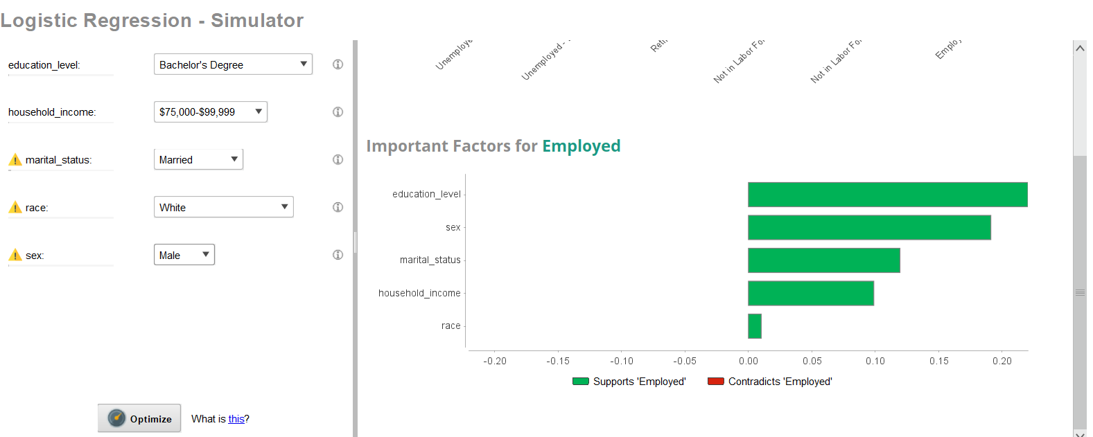The image size is (1093, 437).
Task: Click info icon next to sex
Action: click(338, 255)
